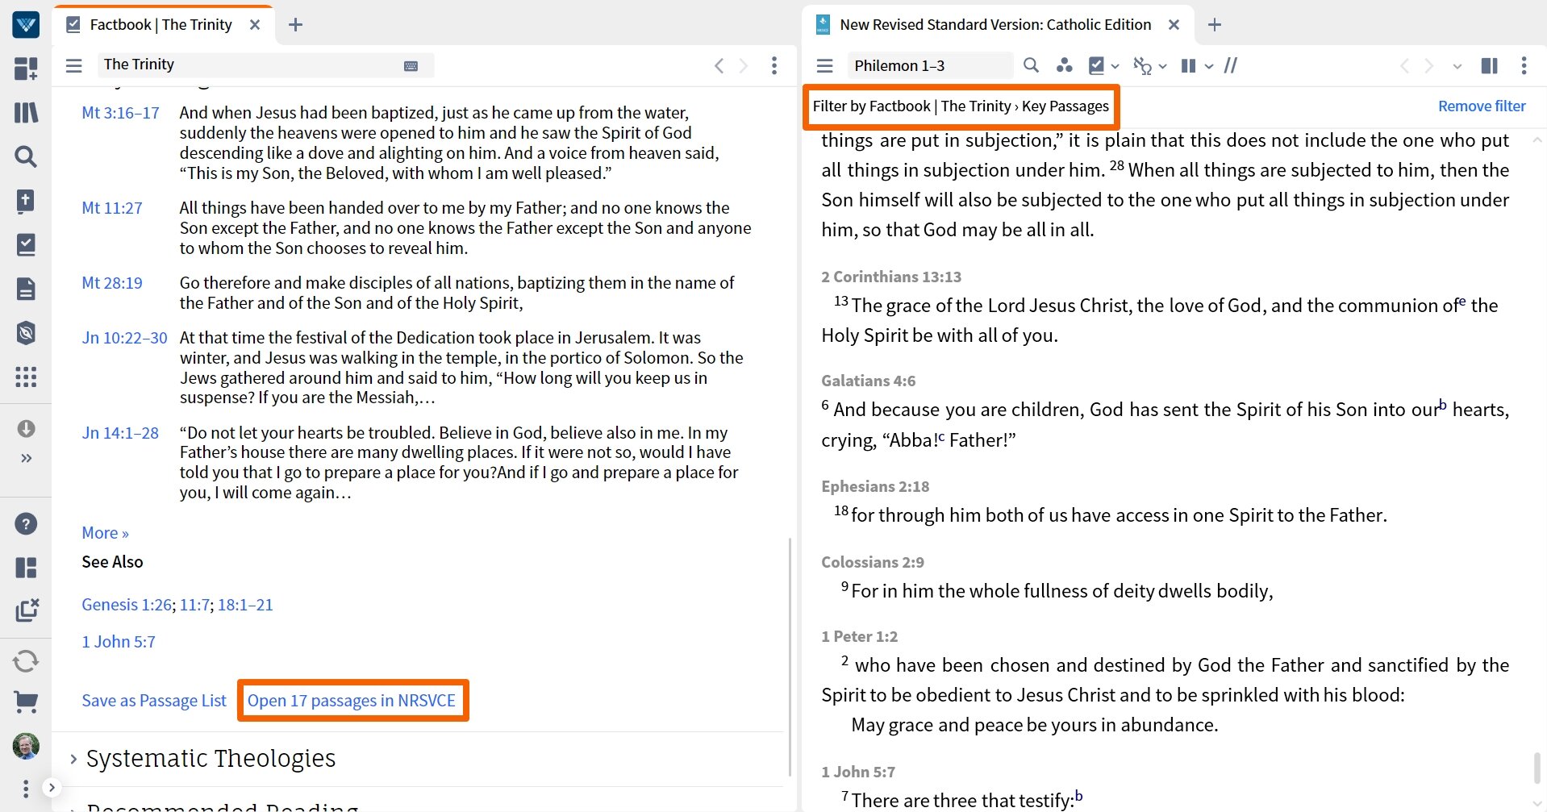Open the NRSVCE panel kebab menu
The image size is (1547, 812).
pos(1524,65)
